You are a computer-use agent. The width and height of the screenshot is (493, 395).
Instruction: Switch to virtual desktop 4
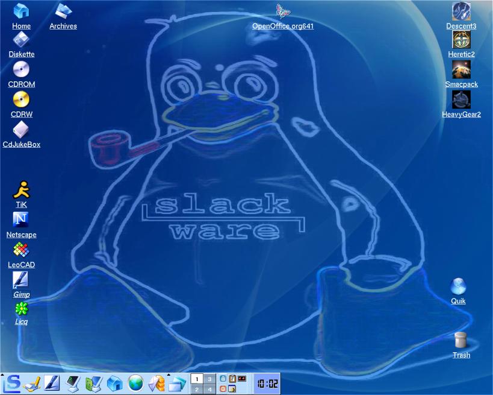(209, 389)
